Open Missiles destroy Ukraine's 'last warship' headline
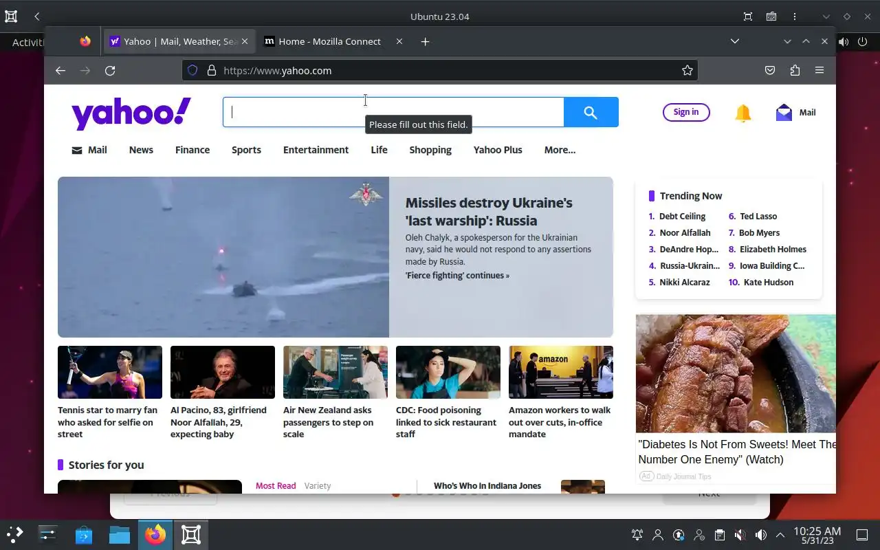This screenshot has height=550, width=880. coord(489,212)
